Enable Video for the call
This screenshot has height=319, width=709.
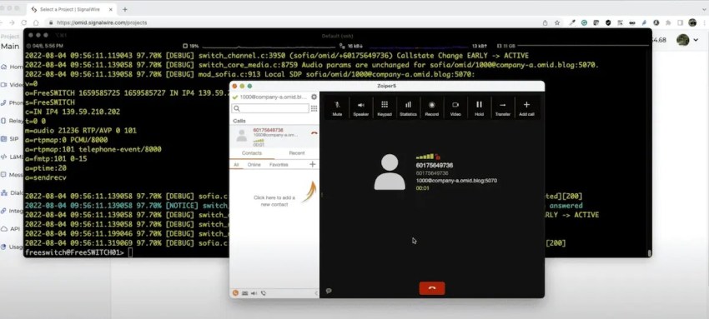455,108
